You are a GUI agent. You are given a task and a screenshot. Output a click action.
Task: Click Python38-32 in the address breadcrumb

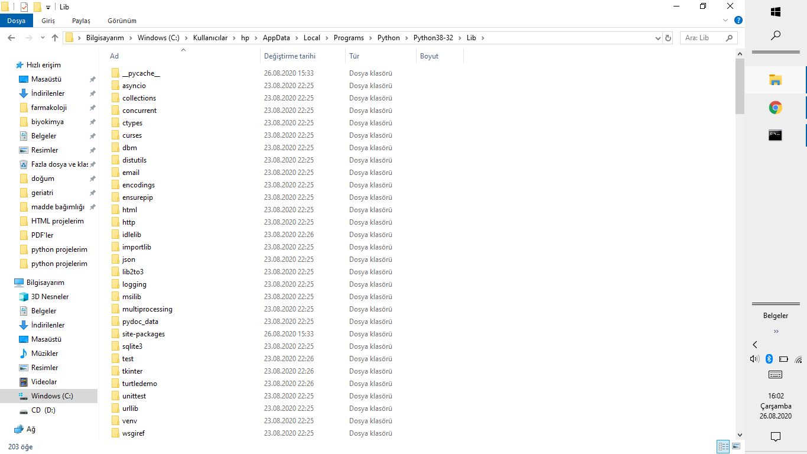[433, 38]
